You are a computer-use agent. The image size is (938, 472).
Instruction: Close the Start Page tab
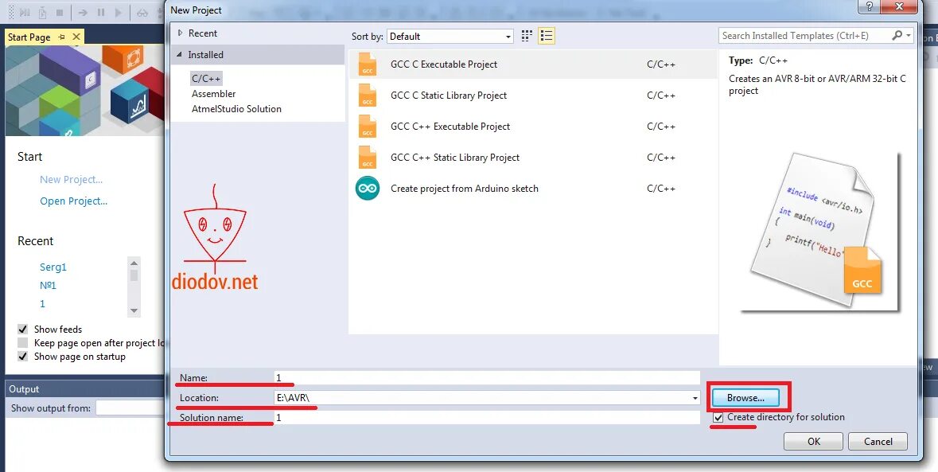tap(76, 37)
